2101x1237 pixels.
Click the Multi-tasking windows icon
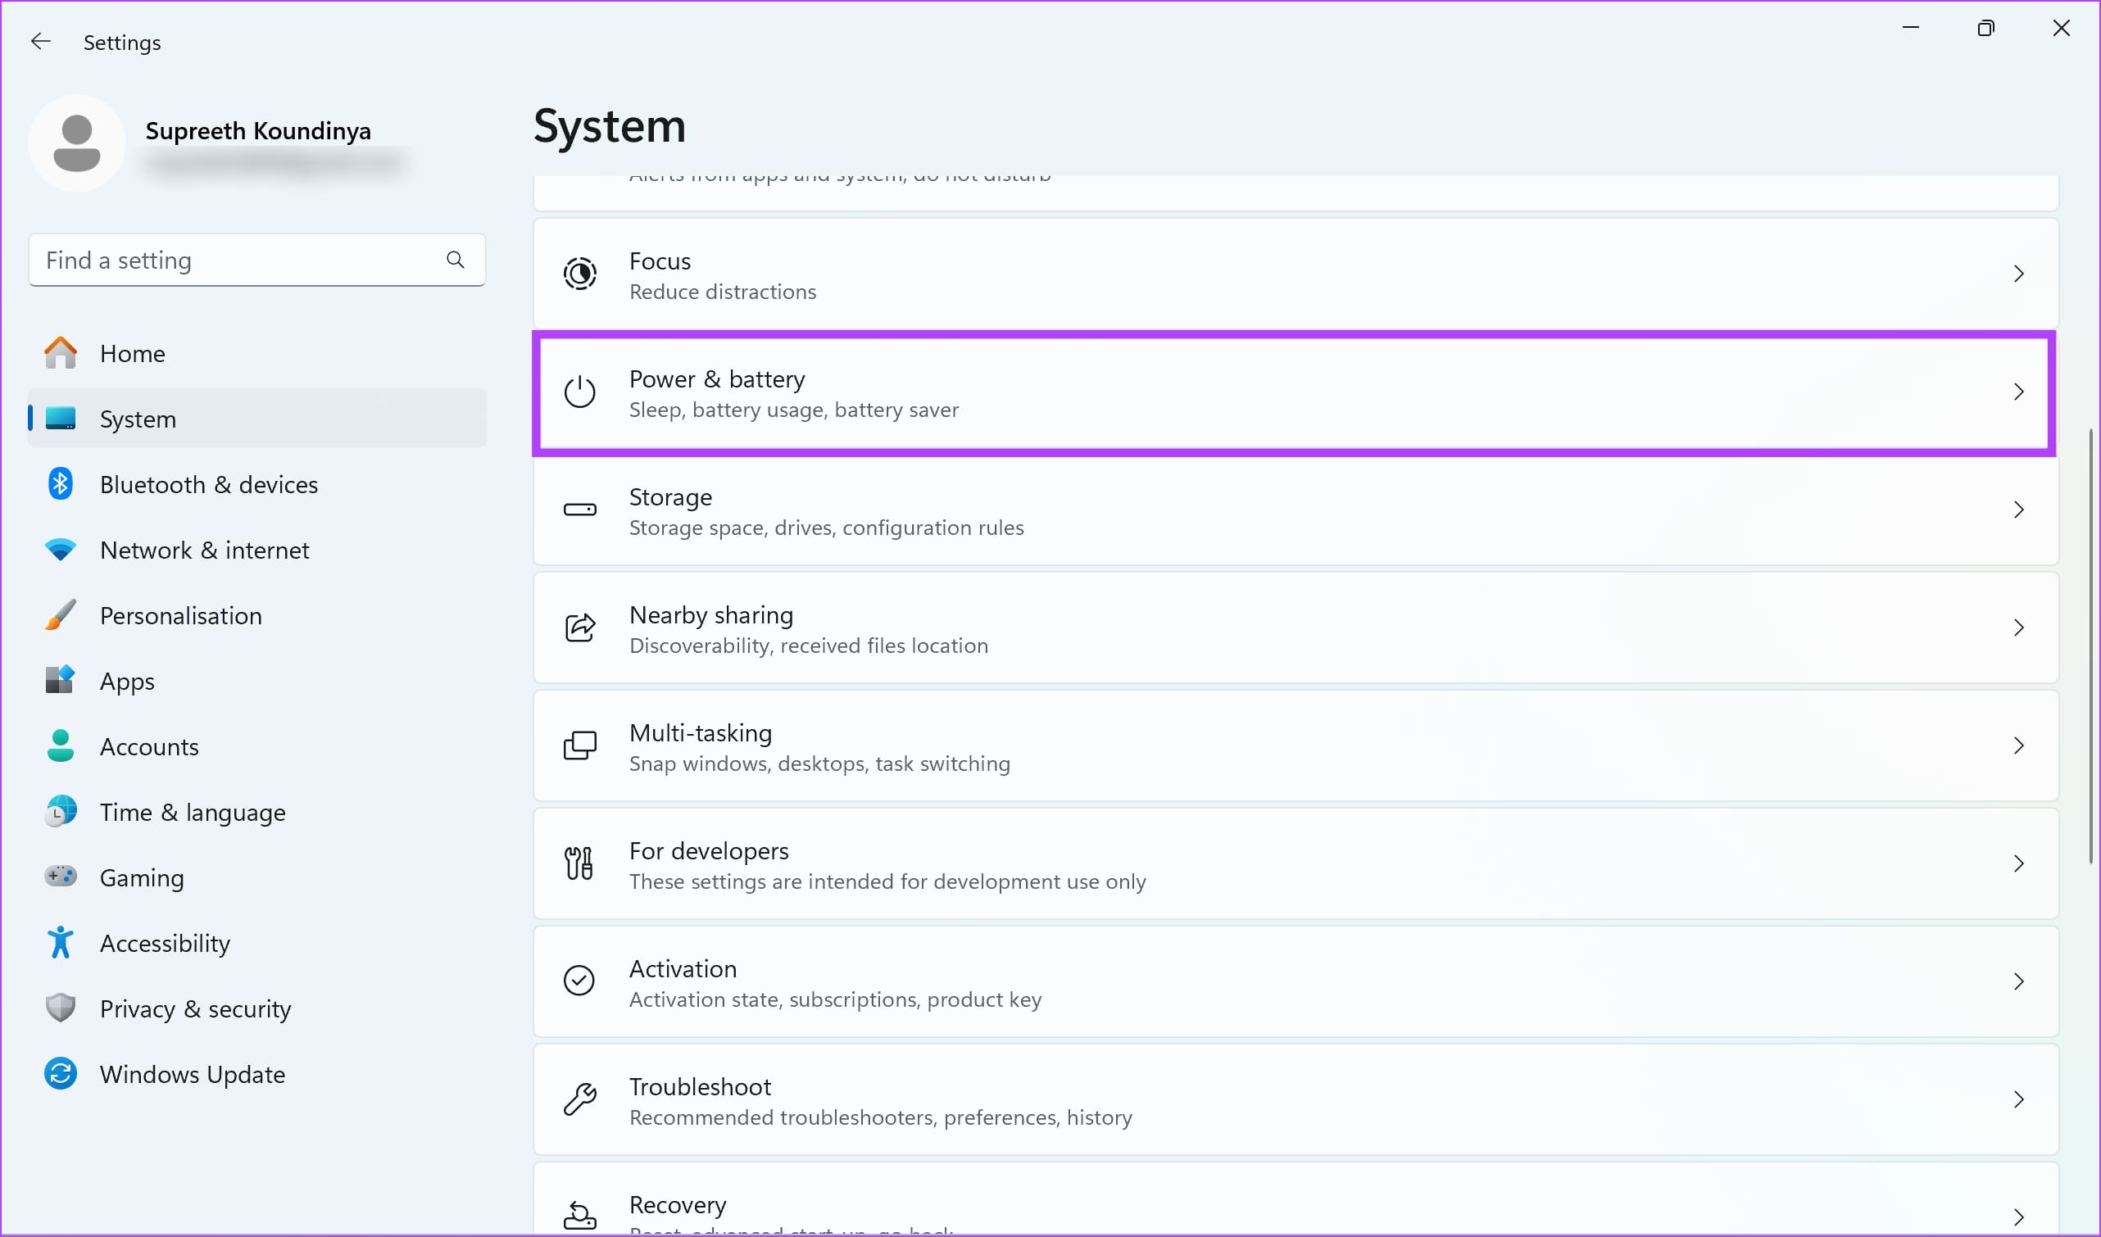point(579,746)
